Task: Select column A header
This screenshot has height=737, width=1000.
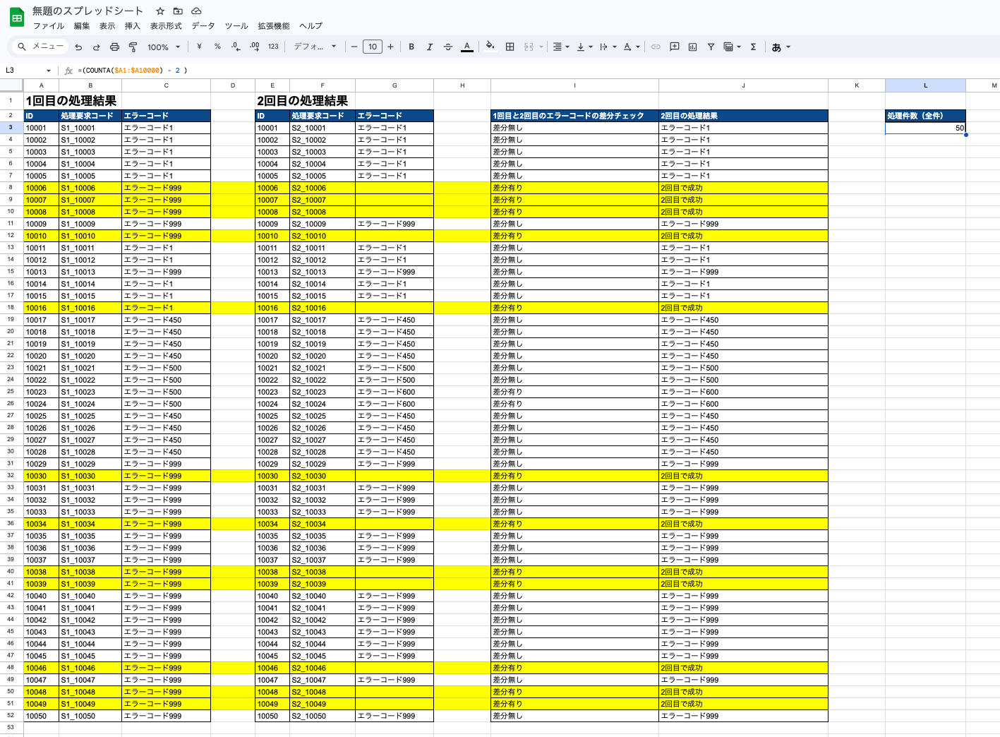Action: pyautogui.click(x=41, y=85)
